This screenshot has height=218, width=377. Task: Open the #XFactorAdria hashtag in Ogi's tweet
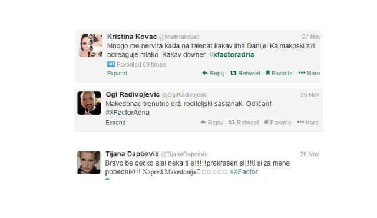click(x=127, y=113)
